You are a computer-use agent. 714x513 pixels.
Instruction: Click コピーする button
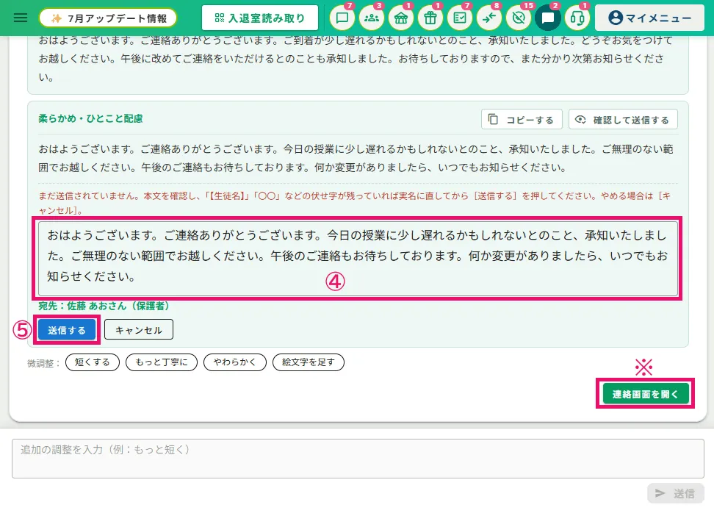click(x=522, y=119)
